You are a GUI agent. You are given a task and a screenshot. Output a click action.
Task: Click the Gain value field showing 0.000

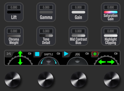tap(78, 7)
